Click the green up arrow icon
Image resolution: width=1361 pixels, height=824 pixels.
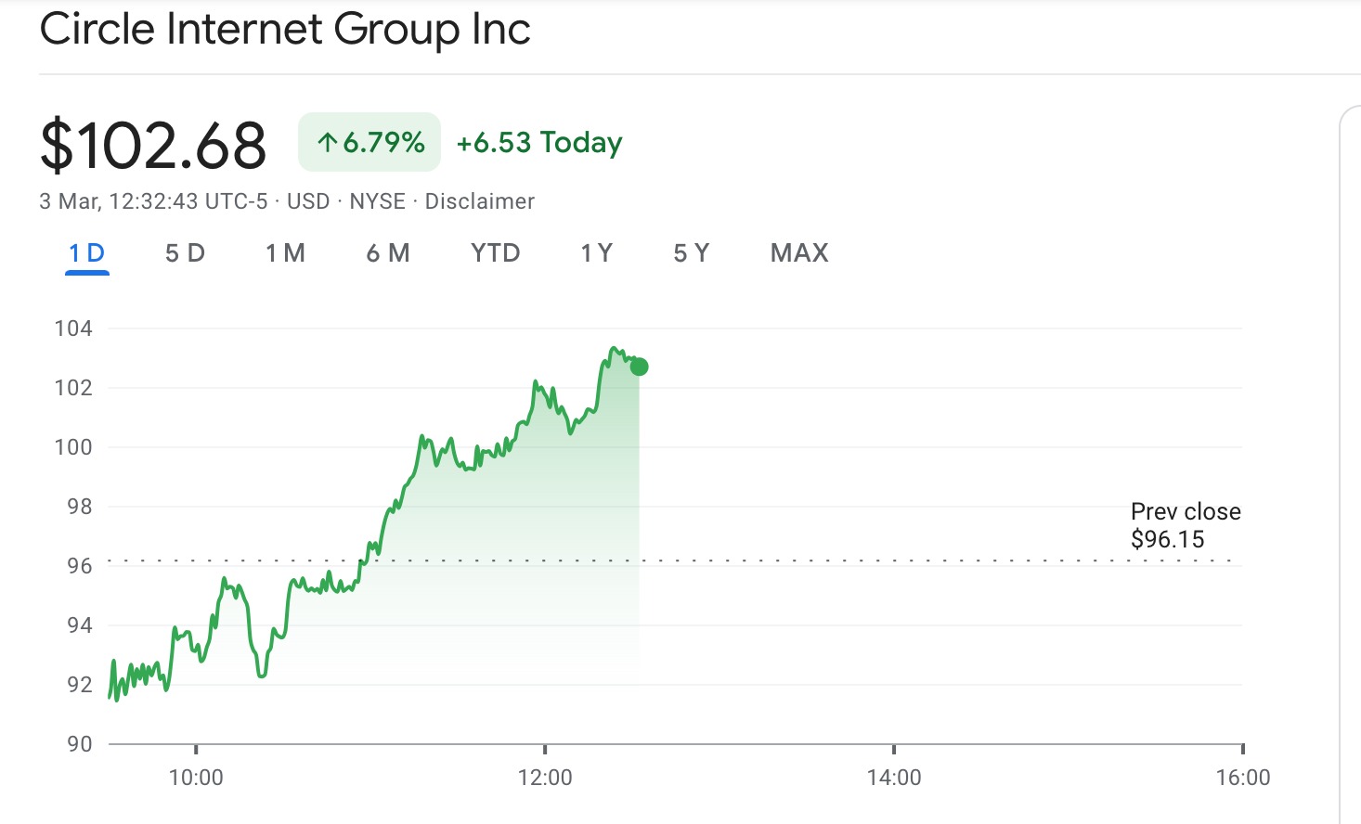pos(327,143)
